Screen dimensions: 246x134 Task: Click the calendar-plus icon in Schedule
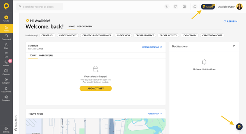coord(95,69)
